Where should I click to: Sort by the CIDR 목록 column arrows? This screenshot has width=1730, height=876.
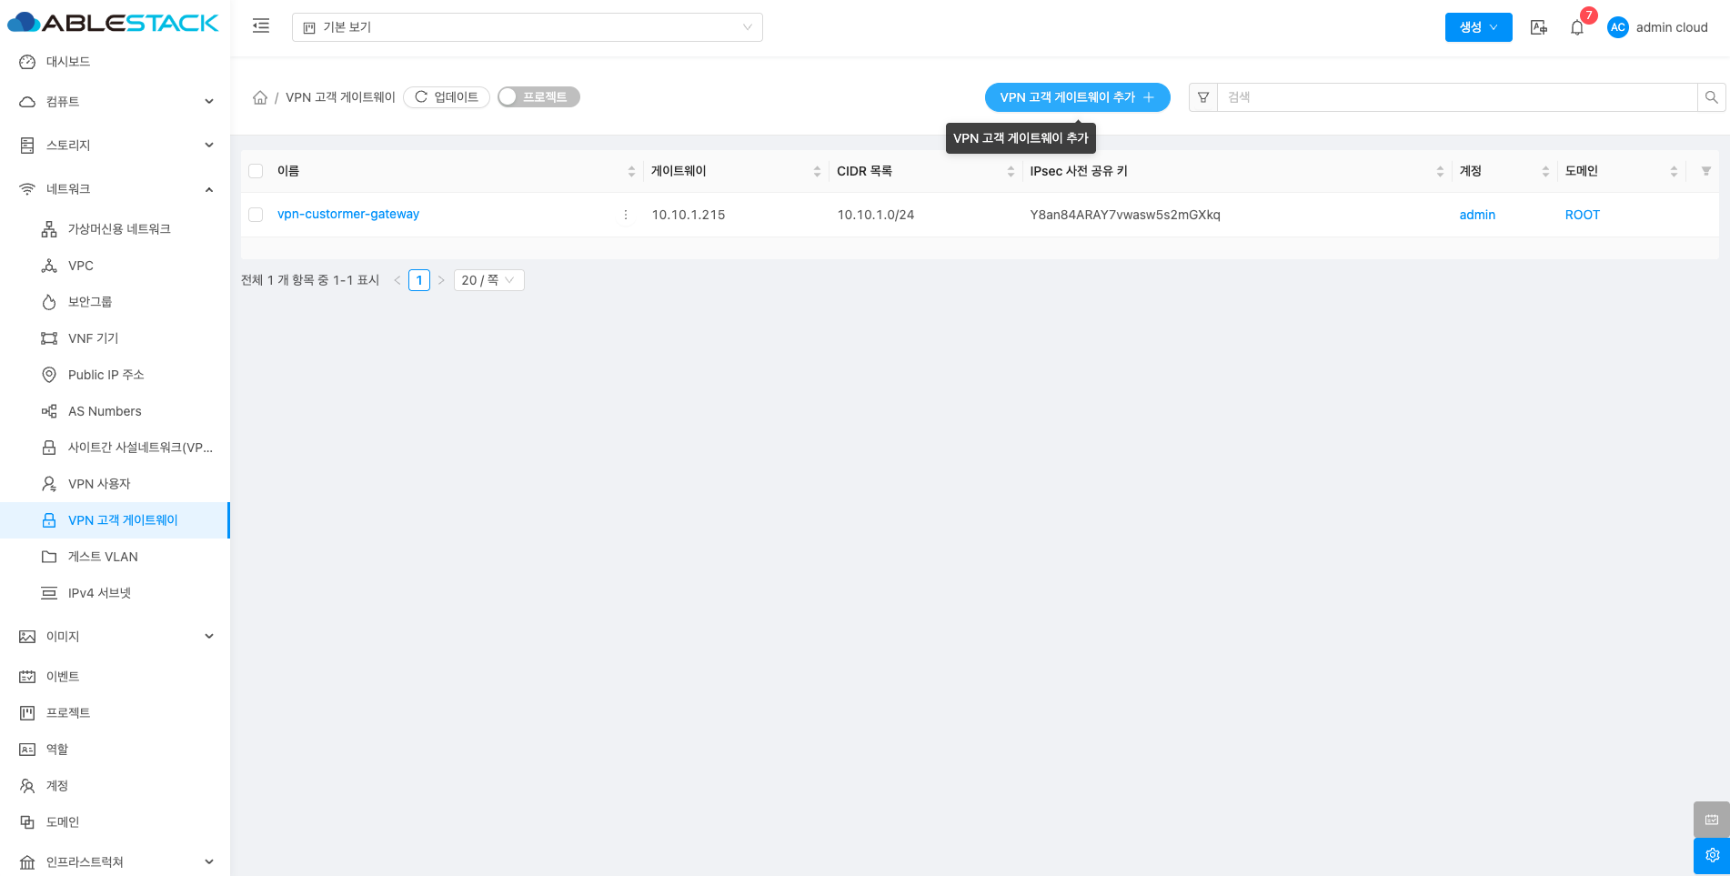click(1011, 171)
